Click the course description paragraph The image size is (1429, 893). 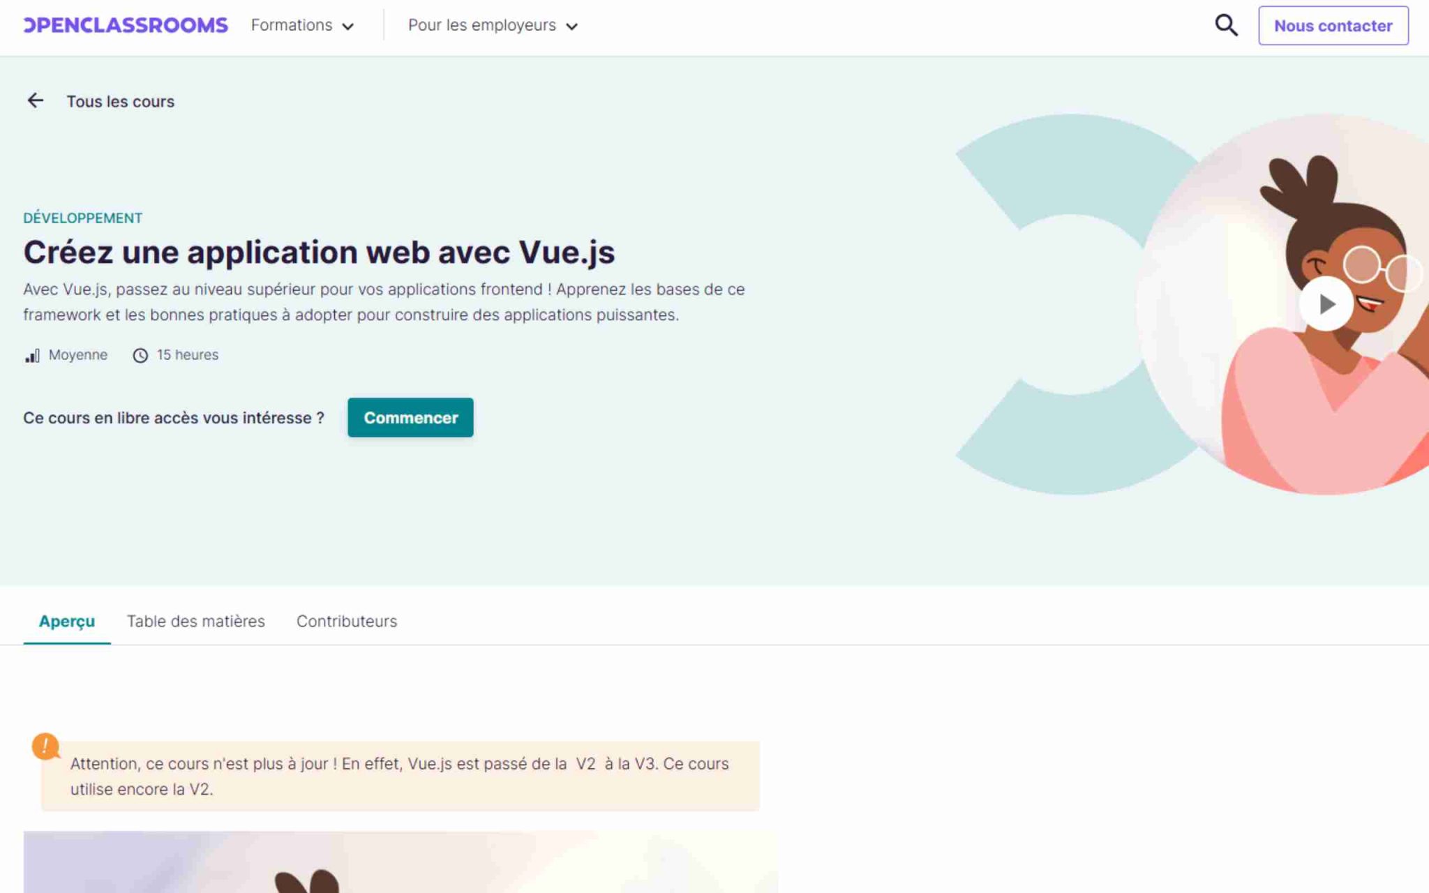[384, 302]
